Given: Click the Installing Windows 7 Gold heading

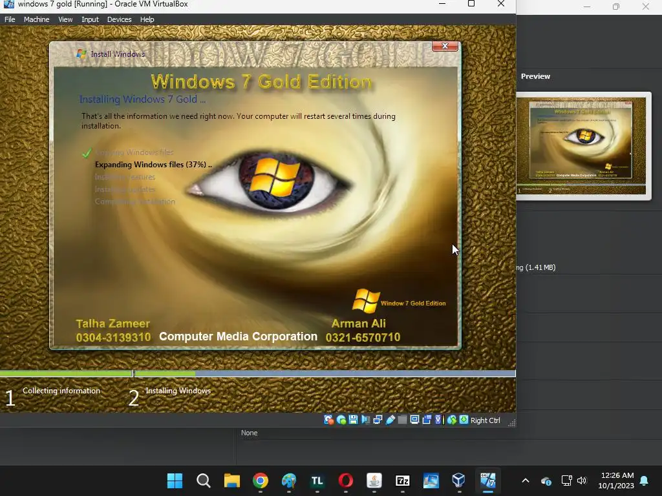Looking at the screenshot, I should (142, 99).
